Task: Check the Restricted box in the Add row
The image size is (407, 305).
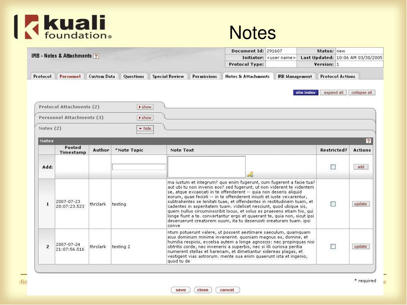Action: point(333,167)
